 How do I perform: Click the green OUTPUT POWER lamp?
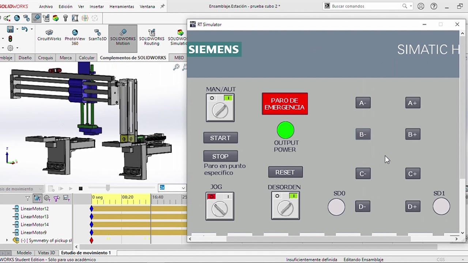click(285, 130)
